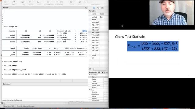Collapse the Data section in Properties
This screenshot has width=195, height=109.
(x=90, y=90)
